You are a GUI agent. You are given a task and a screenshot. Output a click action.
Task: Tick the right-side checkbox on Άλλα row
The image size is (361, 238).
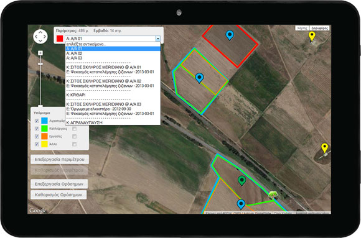point(74,144)
